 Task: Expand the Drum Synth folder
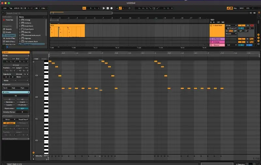[20, 29]
